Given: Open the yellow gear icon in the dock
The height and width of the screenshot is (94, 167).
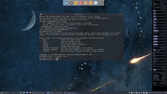Looking at the screenshot, I should tap(76, 3).
